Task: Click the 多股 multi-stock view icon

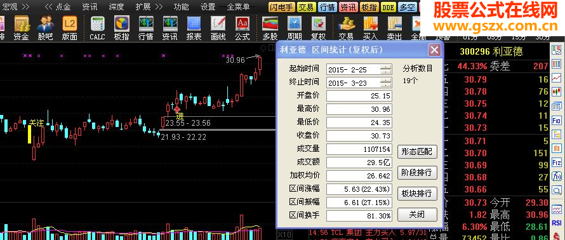Action: tap(270, 28)
